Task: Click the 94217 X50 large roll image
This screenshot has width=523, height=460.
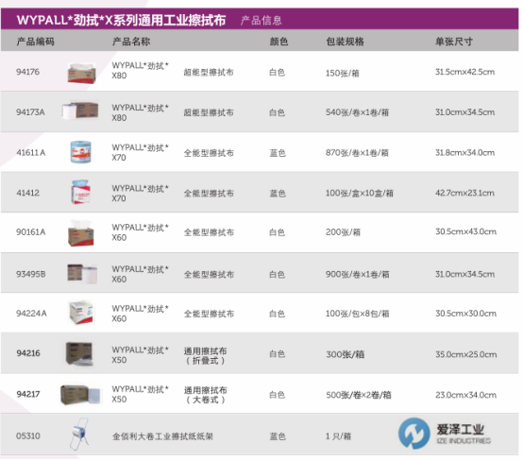Action: pos(80,394)
